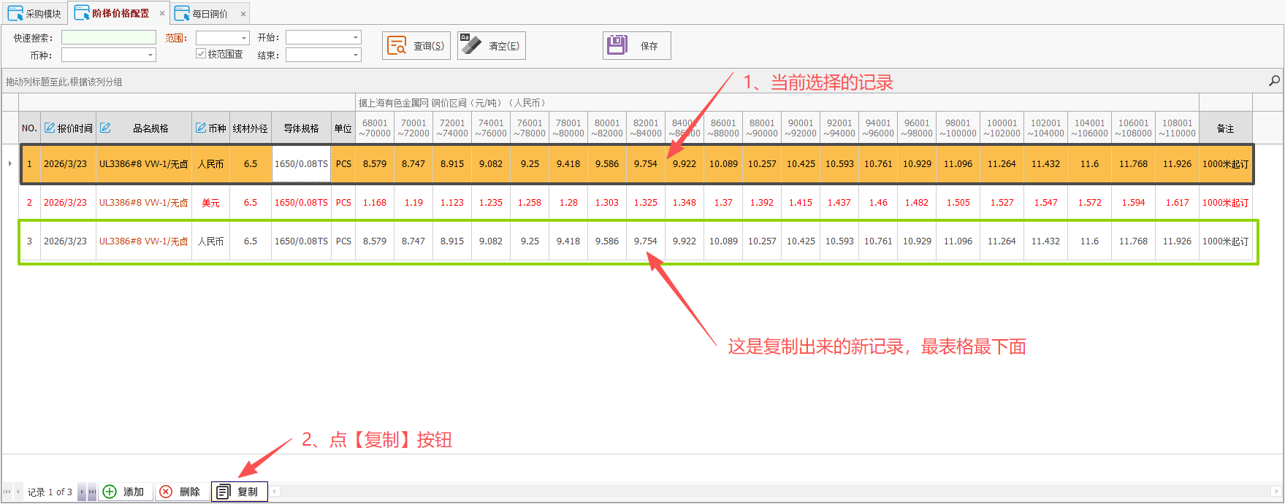This screenshot has height=504, width=1285.
Task: Click the PCS unit cell in row 3
Action: click(343, 241)
